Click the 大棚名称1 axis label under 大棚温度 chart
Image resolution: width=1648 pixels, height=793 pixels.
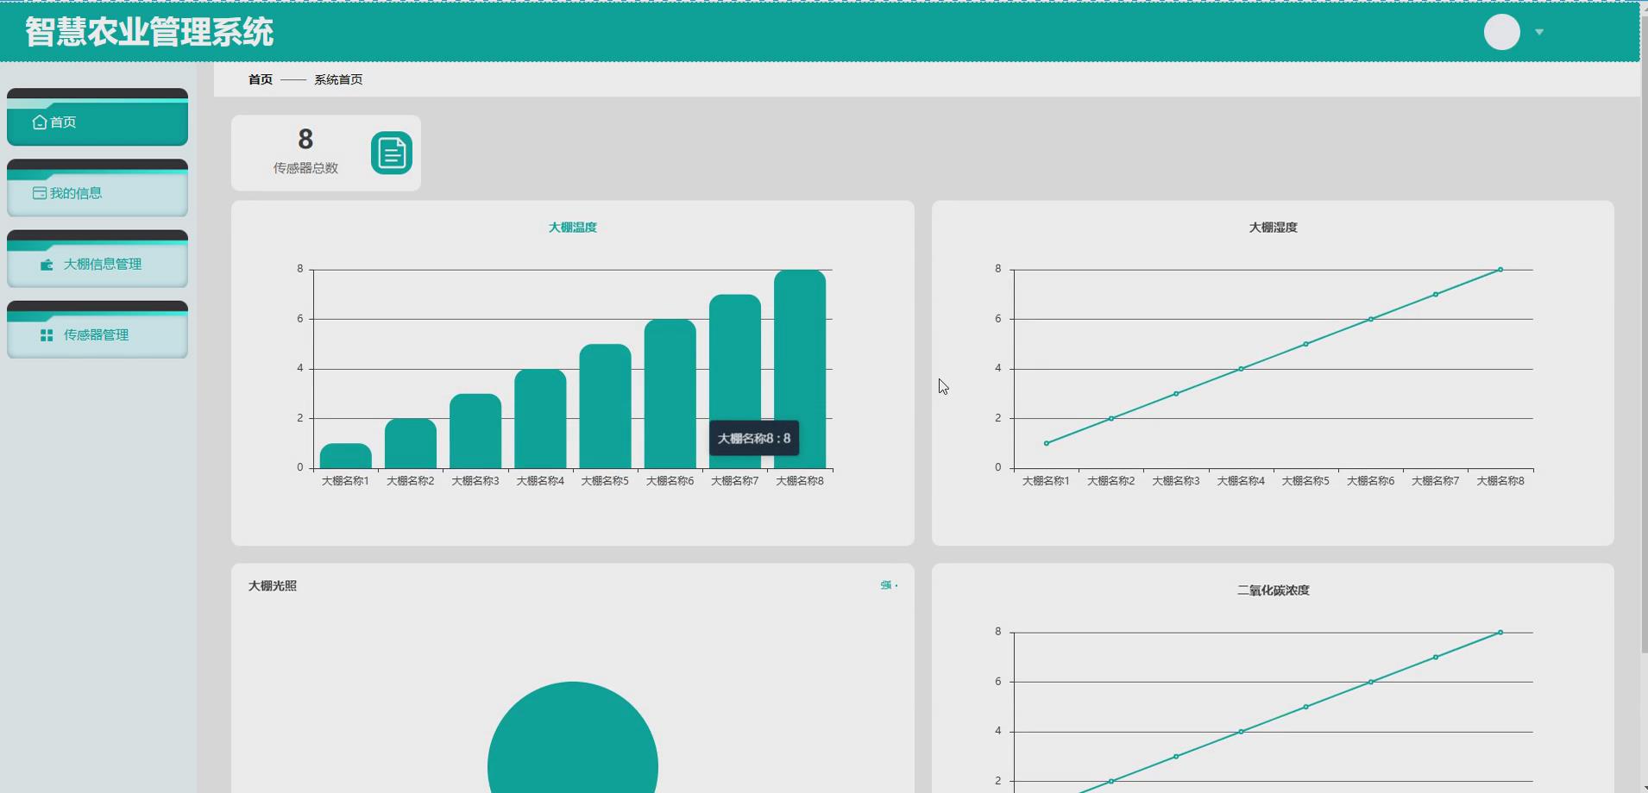(345, 481)
